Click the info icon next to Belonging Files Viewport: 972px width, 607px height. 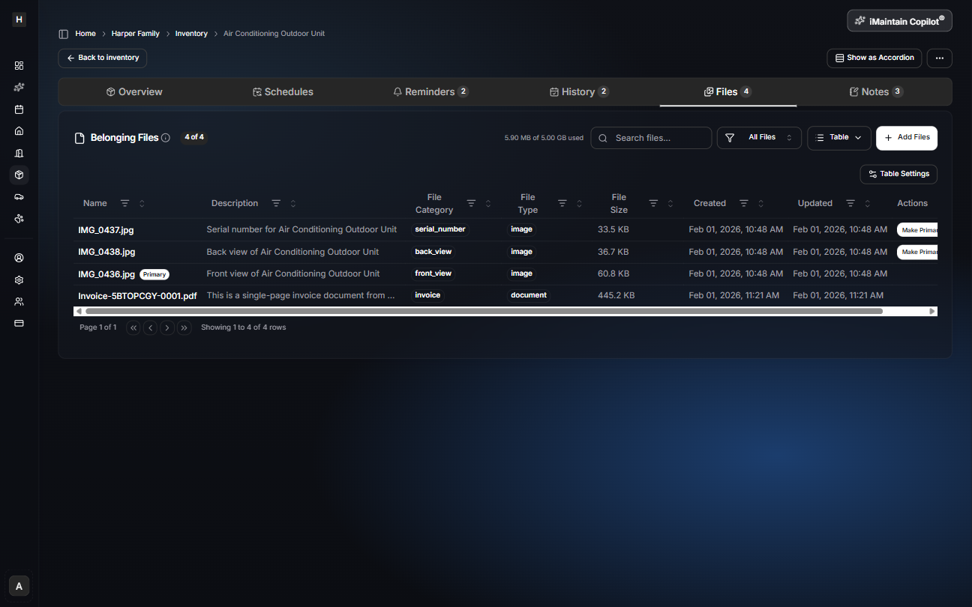[166, 138]
